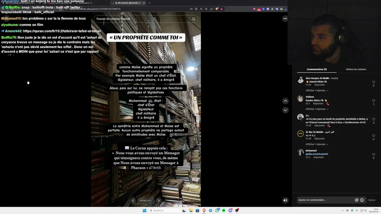Open Al-Nur Al-Mubin's profile avatar
381x214 pixels.
300,133
